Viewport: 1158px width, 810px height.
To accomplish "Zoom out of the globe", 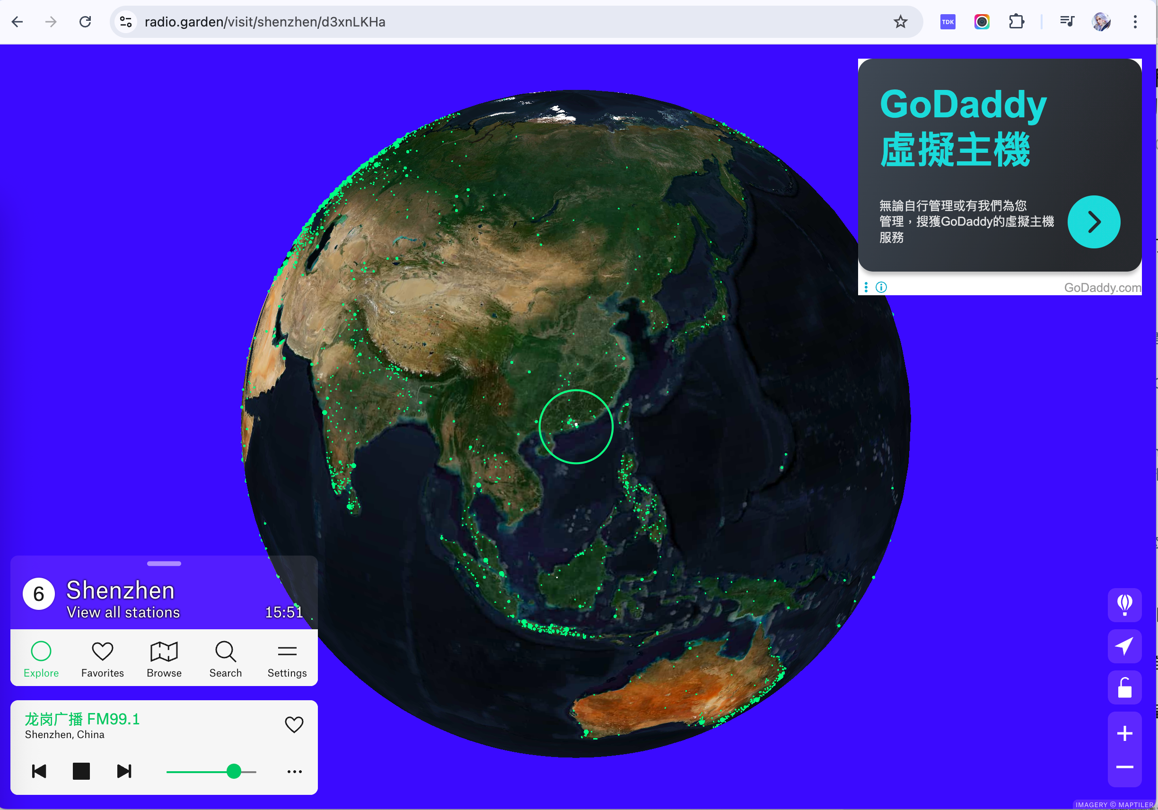I will [x=1124, y=767].
